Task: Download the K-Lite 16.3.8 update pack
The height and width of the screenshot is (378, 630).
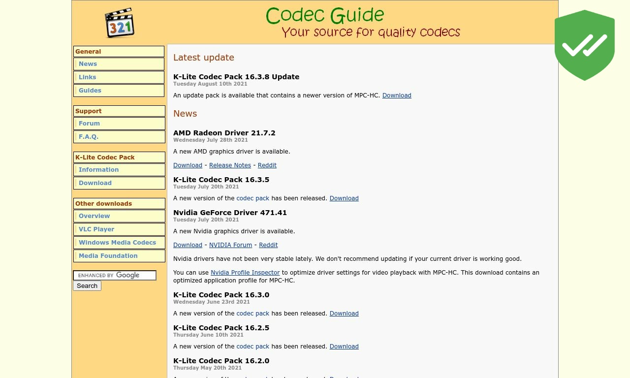Action: click(397, 95)
